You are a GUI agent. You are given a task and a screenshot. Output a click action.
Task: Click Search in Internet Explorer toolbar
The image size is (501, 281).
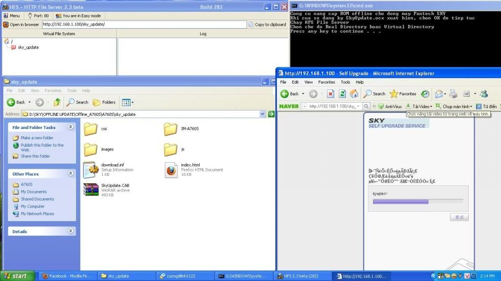click(374, 93)
